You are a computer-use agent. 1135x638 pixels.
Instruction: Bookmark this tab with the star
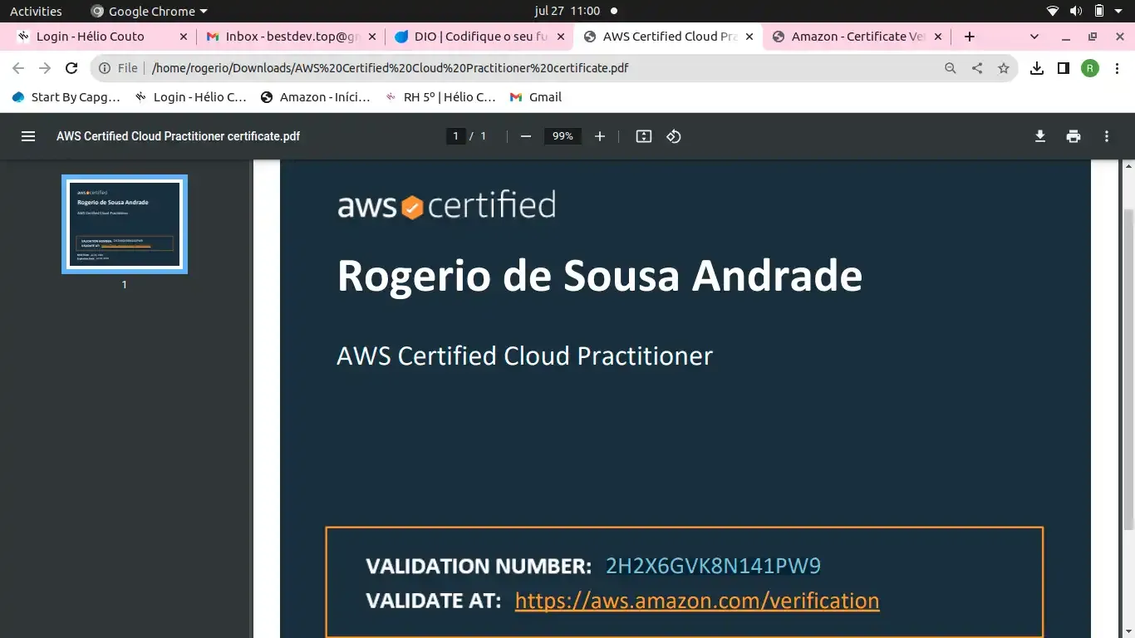pyautogui.click(x=1004, y=68)
